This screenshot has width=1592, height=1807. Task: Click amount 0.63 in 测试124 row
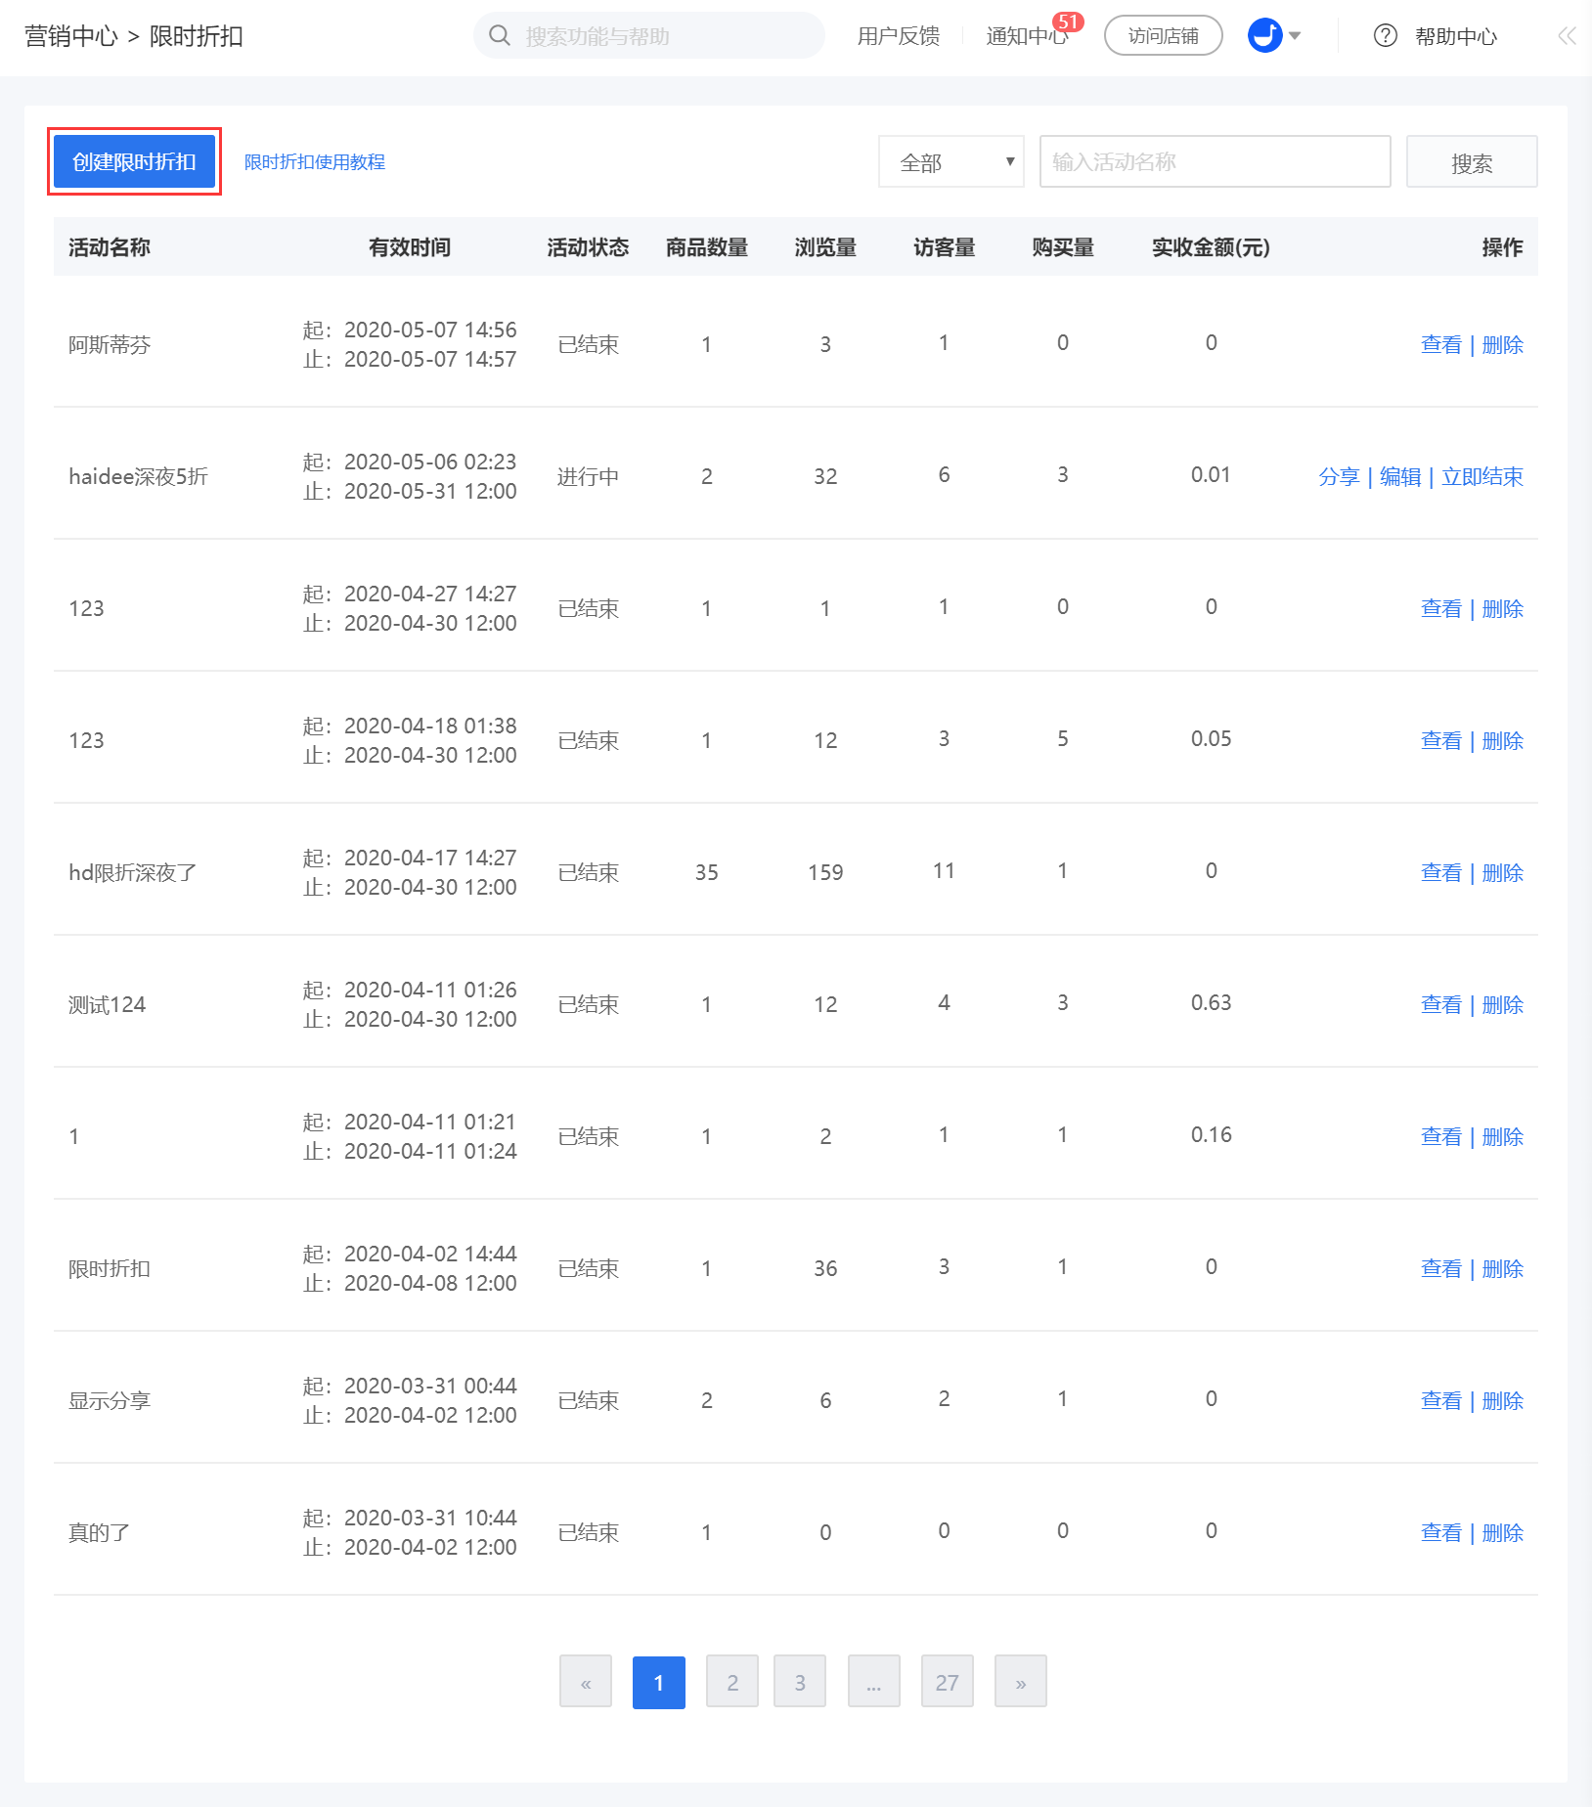tap(1211, 1002)
